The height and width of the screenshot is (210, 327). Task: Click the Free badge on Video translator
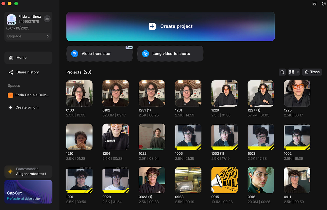pos(129,47)
